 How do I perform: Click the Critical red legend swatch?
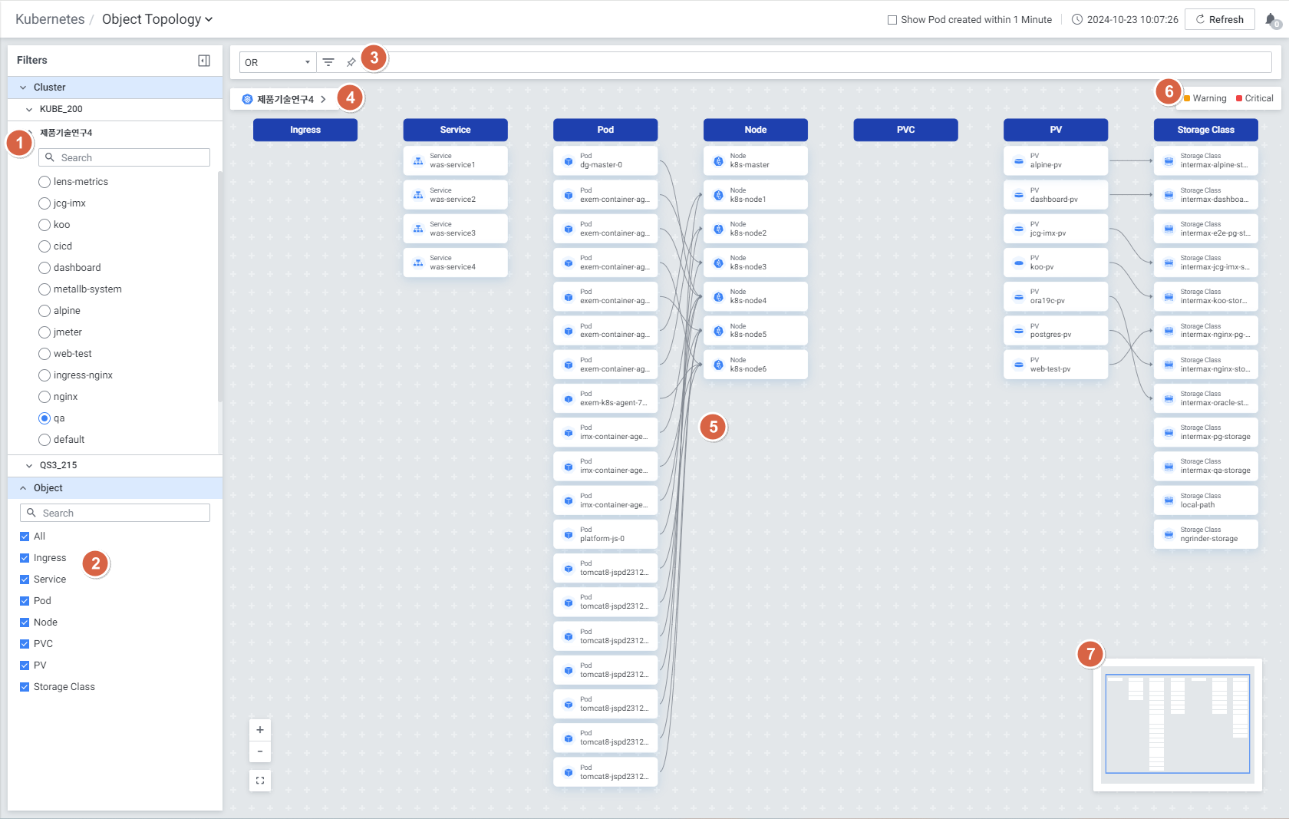(x=1239, y=98)
